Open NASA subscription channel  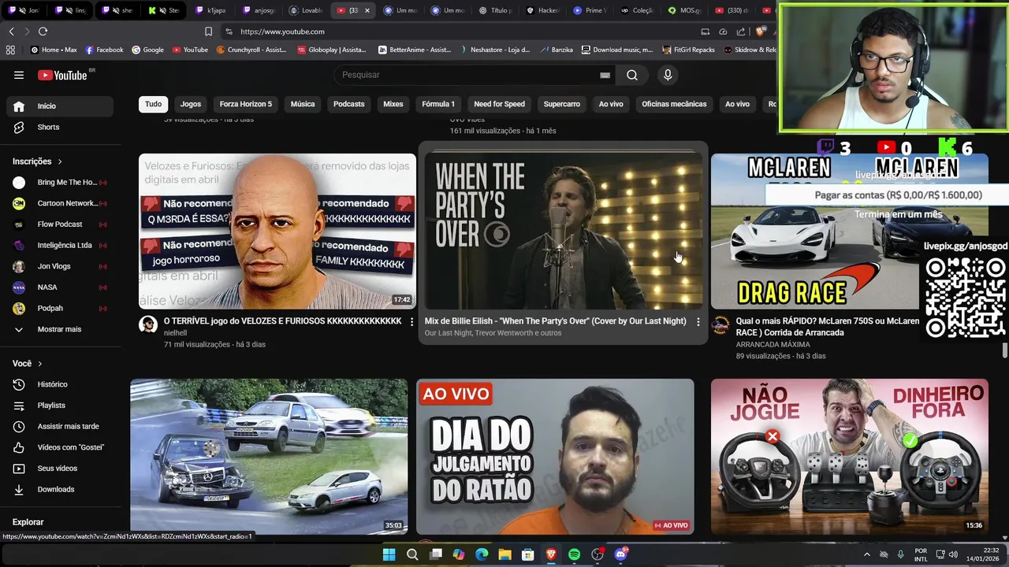60,287
